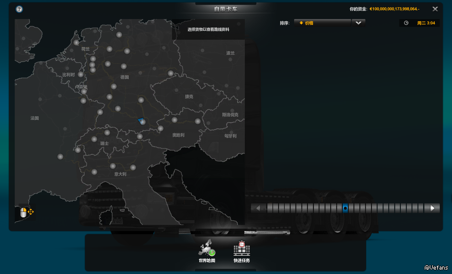Click the 意大利 label on the map
The width and height of the screenshot is (452, 274).
tap(120, 174)
